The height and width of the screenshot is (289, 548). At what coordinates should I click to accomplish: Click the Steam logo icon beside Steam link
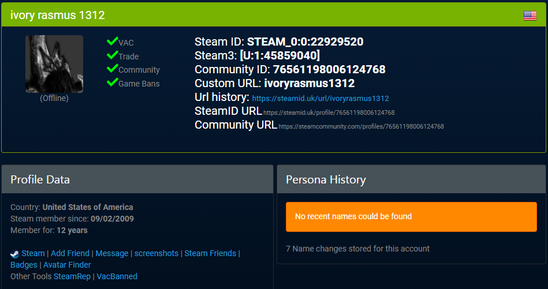coord(14,254)
